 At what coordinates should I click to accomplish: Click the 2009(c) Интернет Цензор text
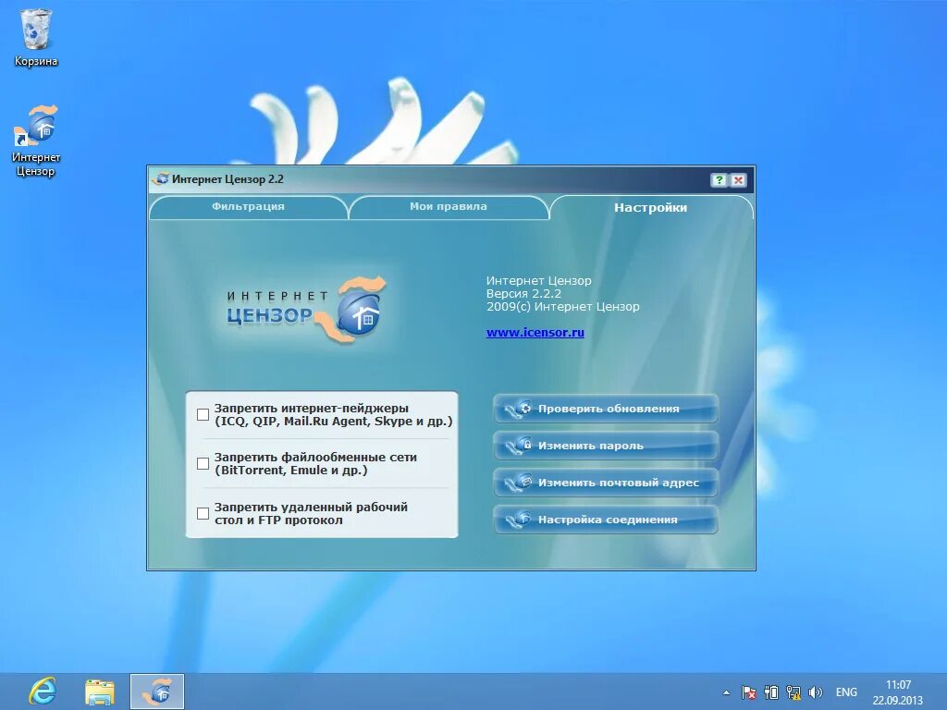[x=563, y=307]
